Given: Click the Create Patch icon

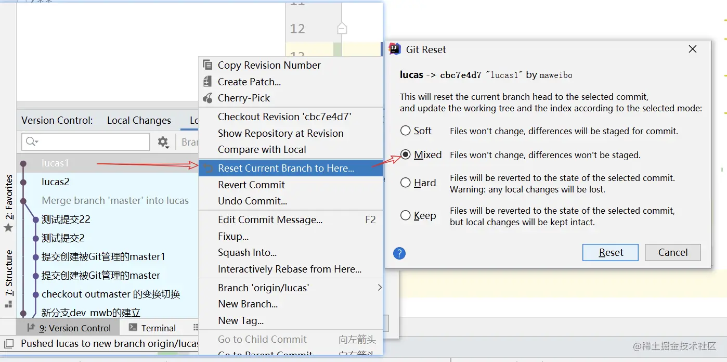Looking at the screenshot, I should (207, 82).
